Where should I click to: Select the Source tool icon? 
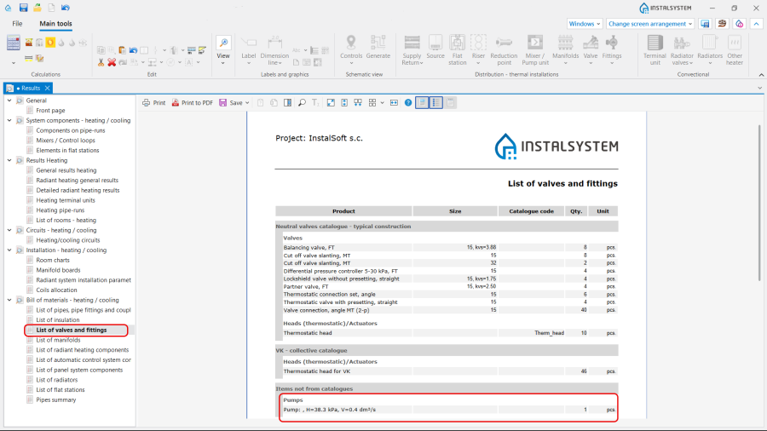(x=435, y=43)
